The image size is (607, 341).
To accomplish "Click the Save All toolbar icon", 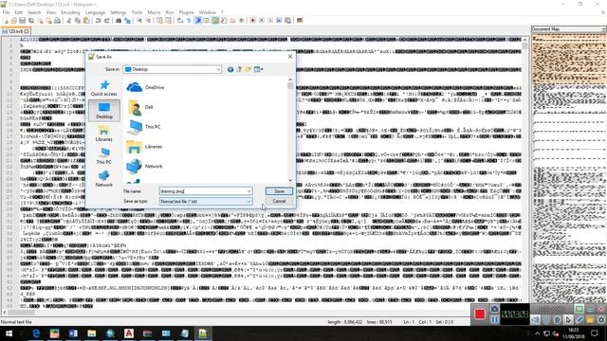I will click(x=31, y=21).
